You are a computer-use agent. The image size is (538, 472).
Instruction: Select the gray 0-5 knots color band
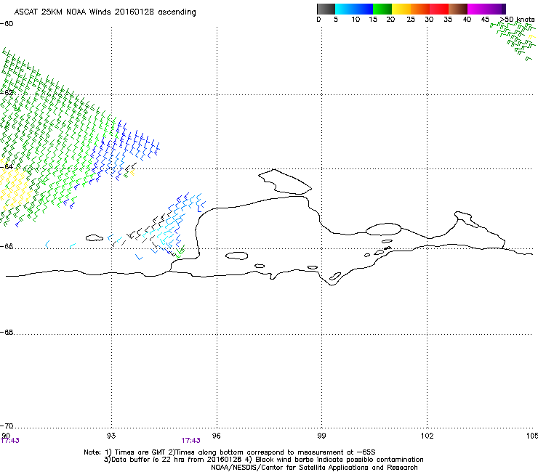click(326, 9)
